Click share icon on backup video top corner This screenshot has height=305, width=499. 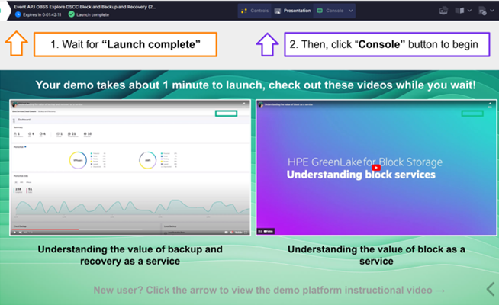point(243,104)
